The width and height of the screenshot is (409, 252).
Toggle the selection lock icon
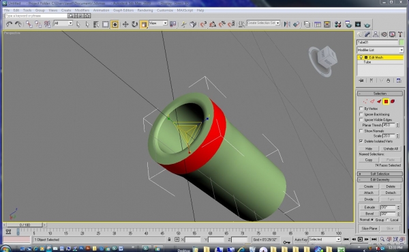(169, 240)
